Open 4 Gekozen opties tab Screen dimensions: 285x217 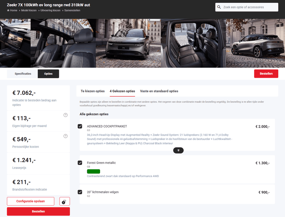coord(122,91)
